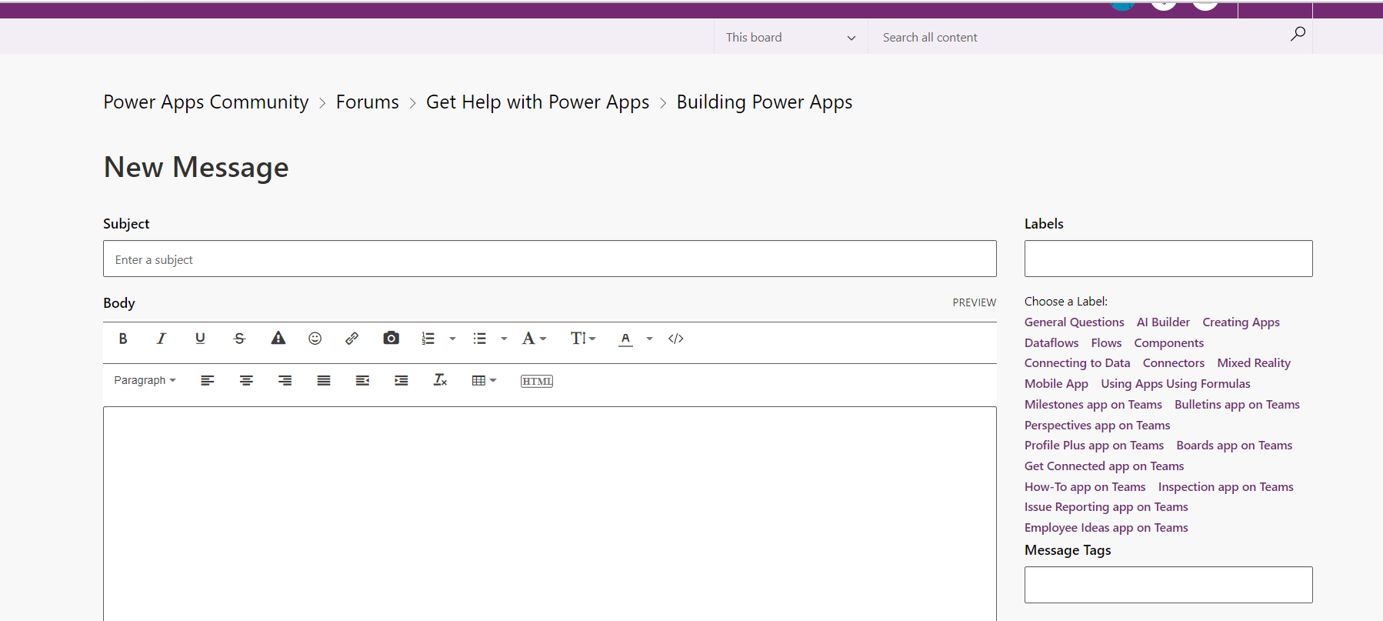This screenshot has height=621, width=1383.
Task: Insert a photo with the camera icon
Action: 392,339
